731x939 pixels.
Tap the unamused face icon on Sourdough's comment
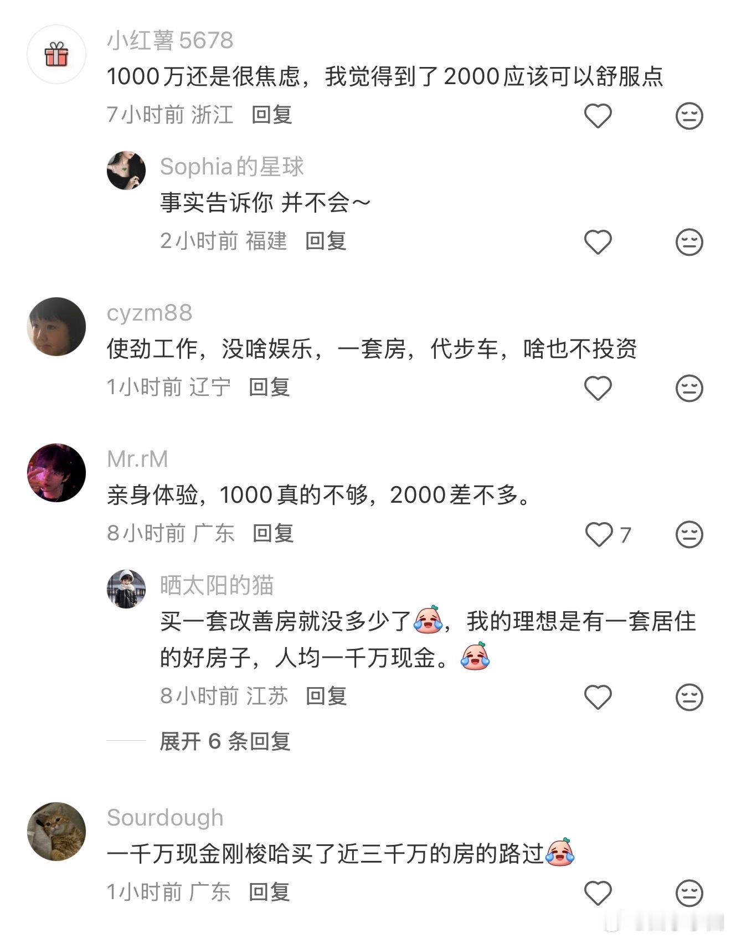689,893
